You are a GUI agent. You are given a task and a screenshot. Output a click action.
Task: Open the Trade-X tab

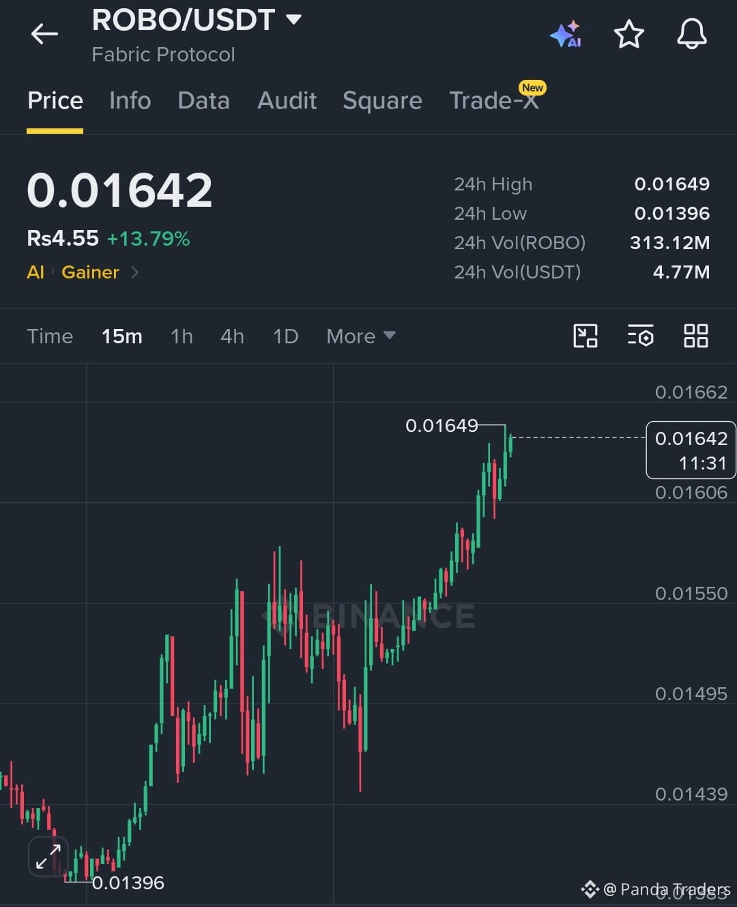494,100
